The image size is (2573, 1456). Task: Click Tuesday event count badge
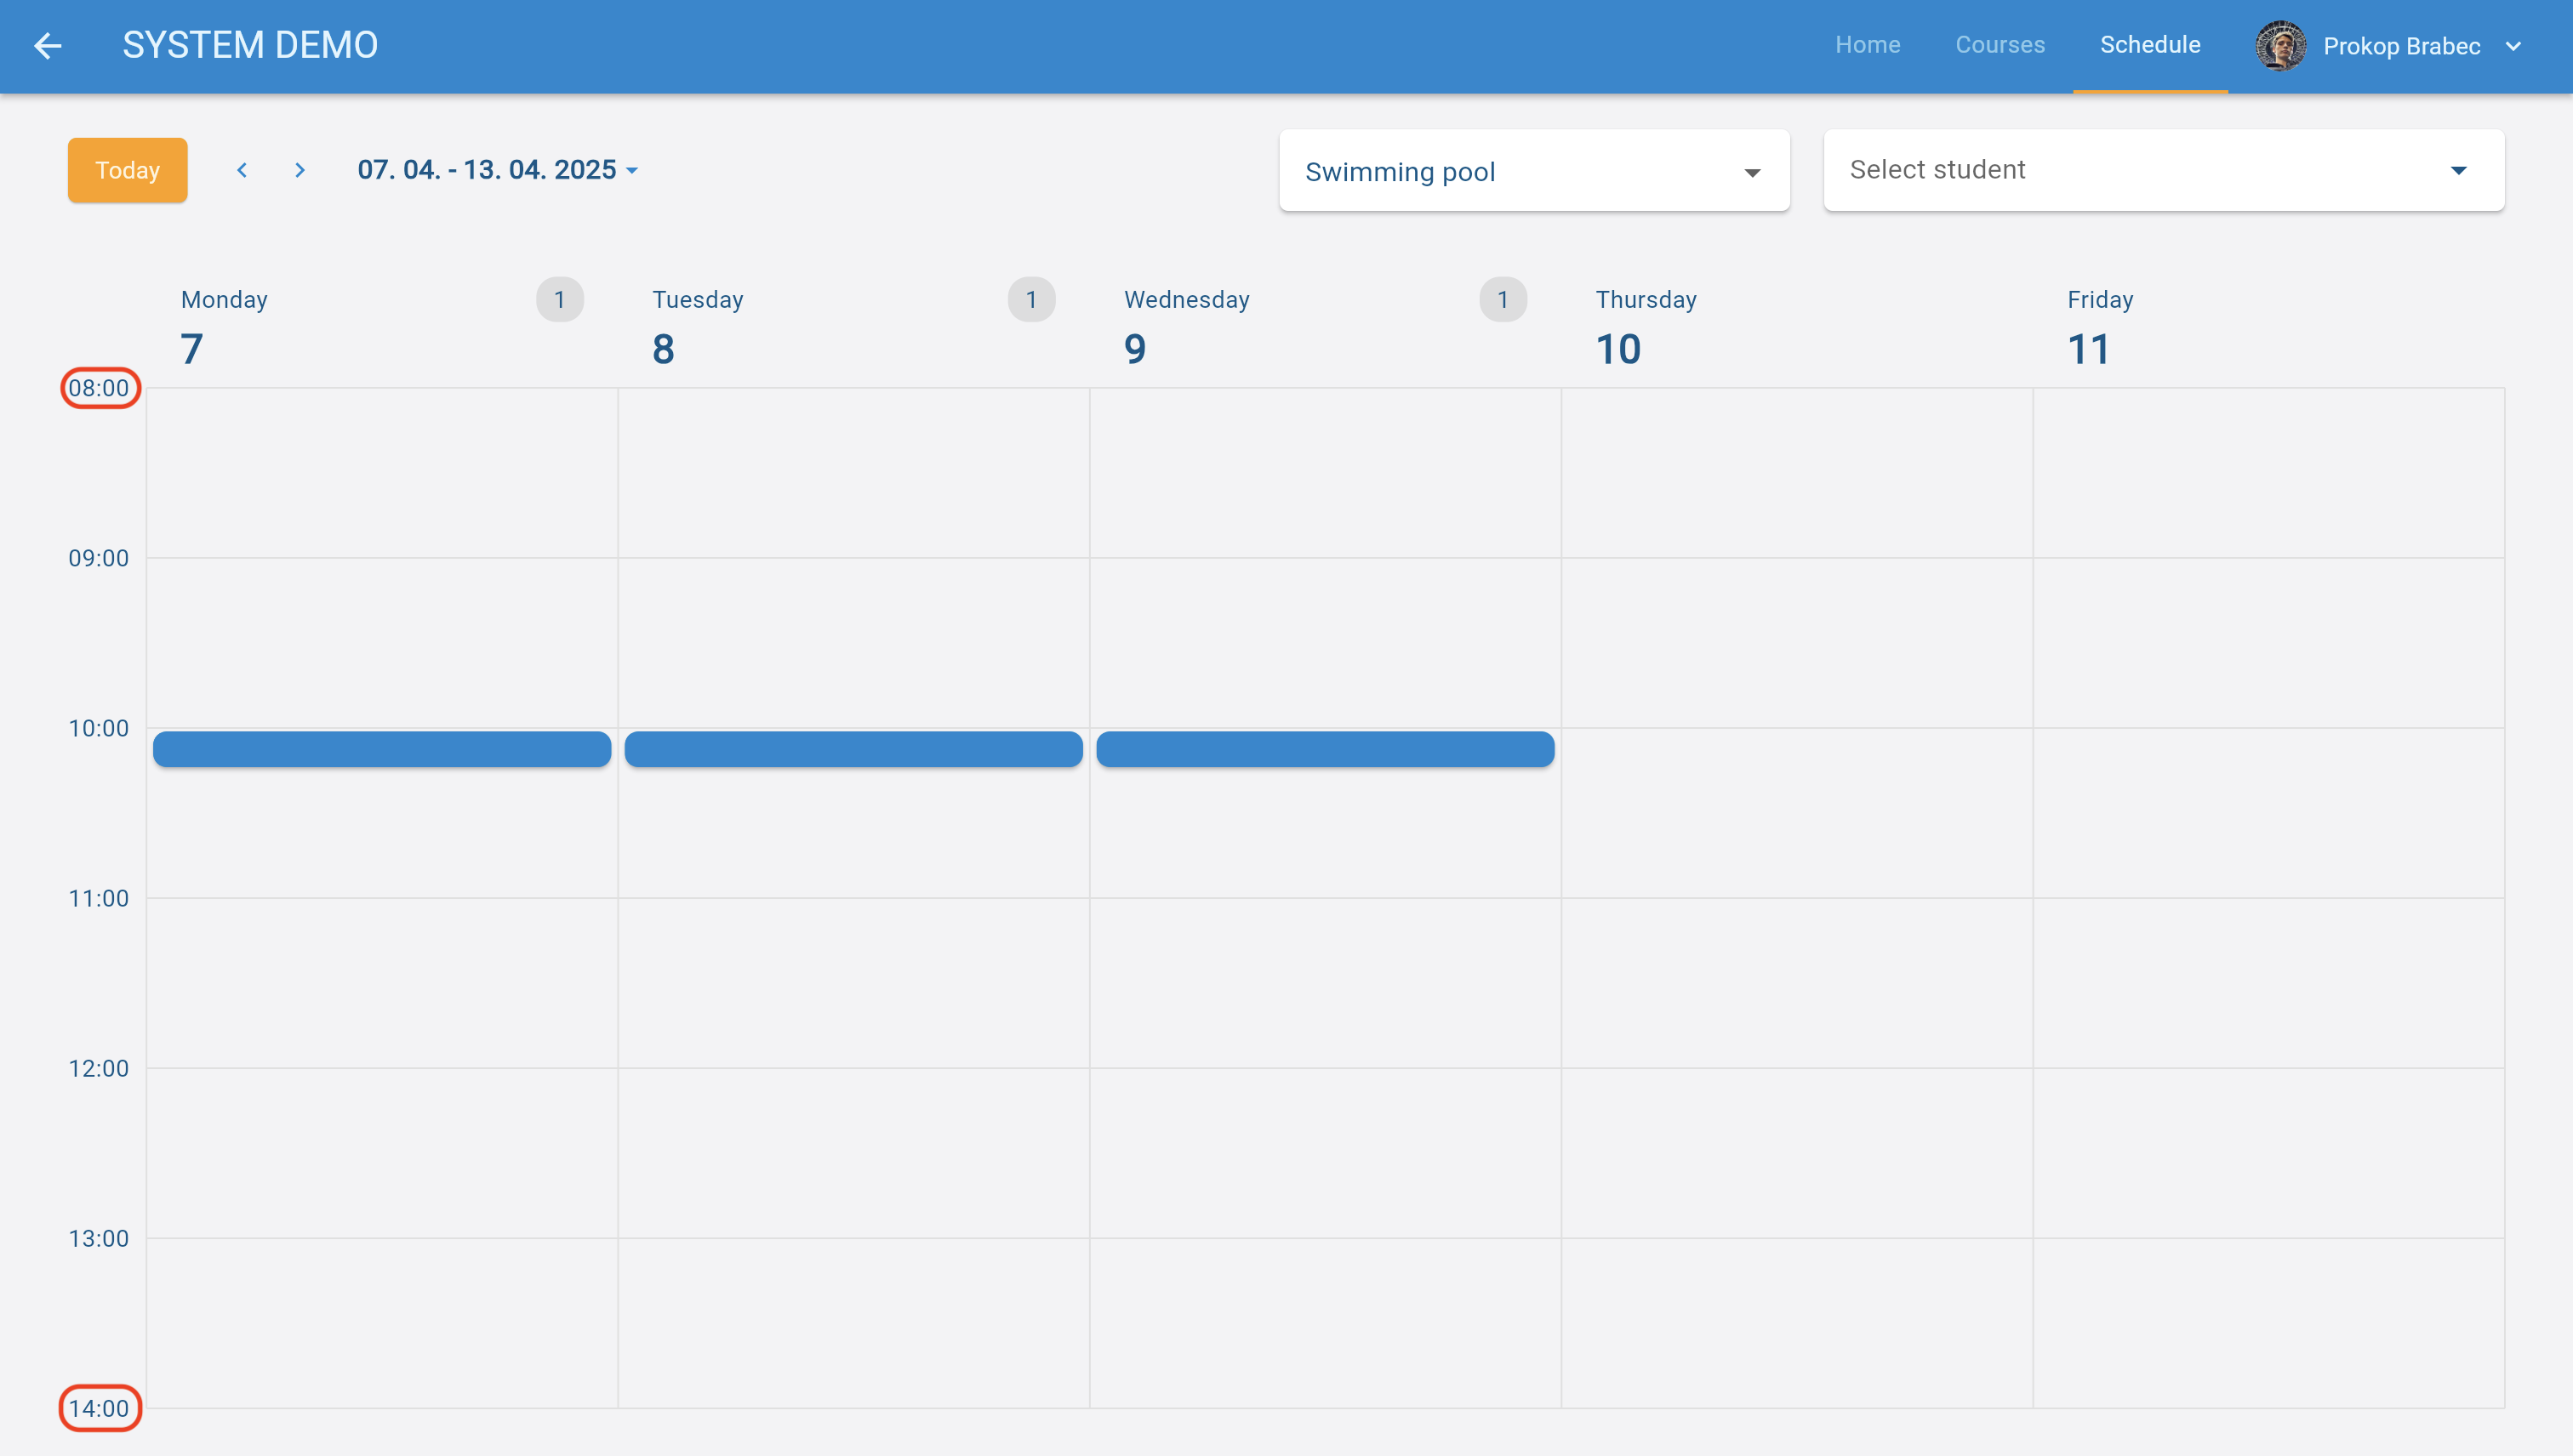[1030, 299]
